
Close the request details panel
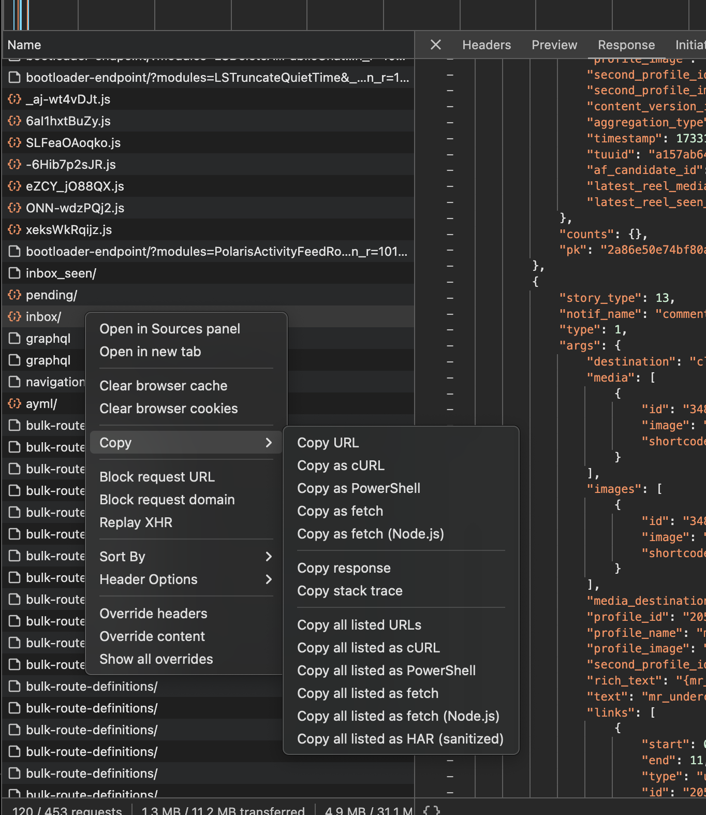pos(436,45)
